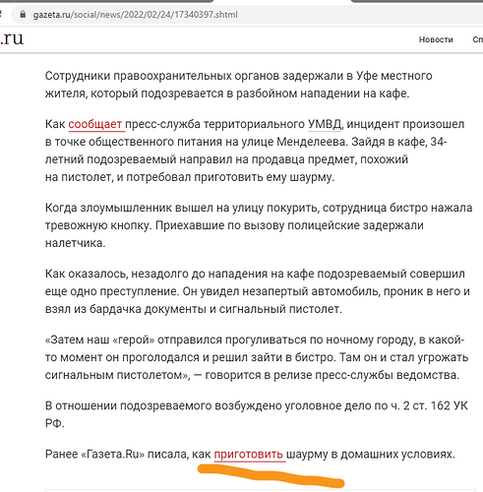Click the paragraph about тревожную кнопку
This screenshot has width=483, height=492.
(x=259, y=225)
